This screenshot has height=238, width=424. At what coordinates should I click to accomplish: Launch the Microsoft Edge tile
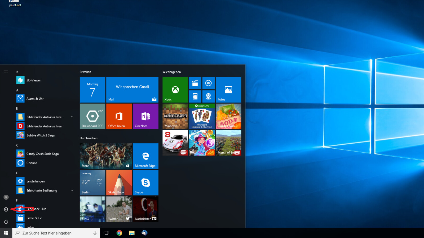[145, 156]
